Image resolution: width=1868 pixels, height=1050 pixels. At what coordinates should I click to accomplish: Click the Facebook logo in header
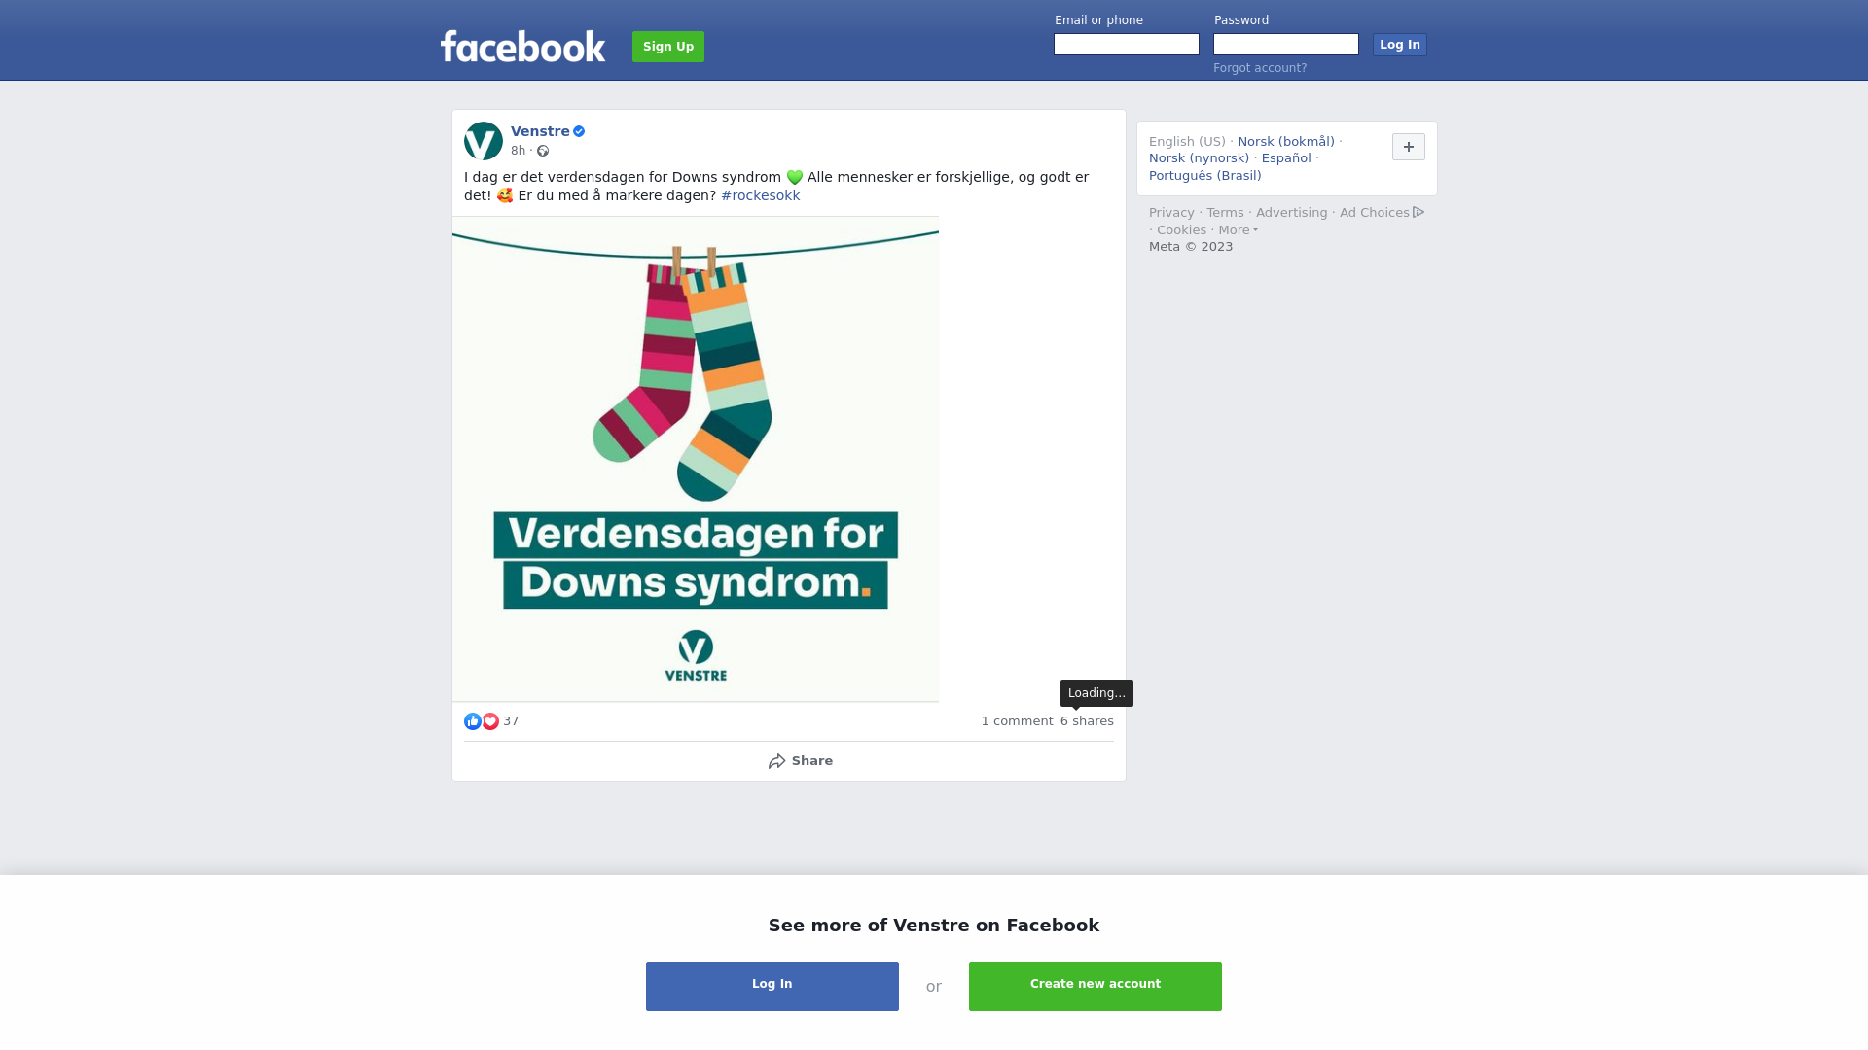522,46
